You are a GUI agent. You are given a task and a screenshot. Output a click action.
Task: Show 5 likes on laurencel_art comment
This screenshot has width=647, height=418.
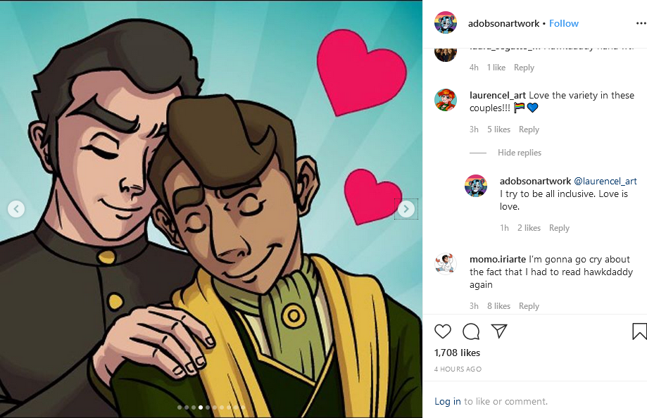click(498, 129)
